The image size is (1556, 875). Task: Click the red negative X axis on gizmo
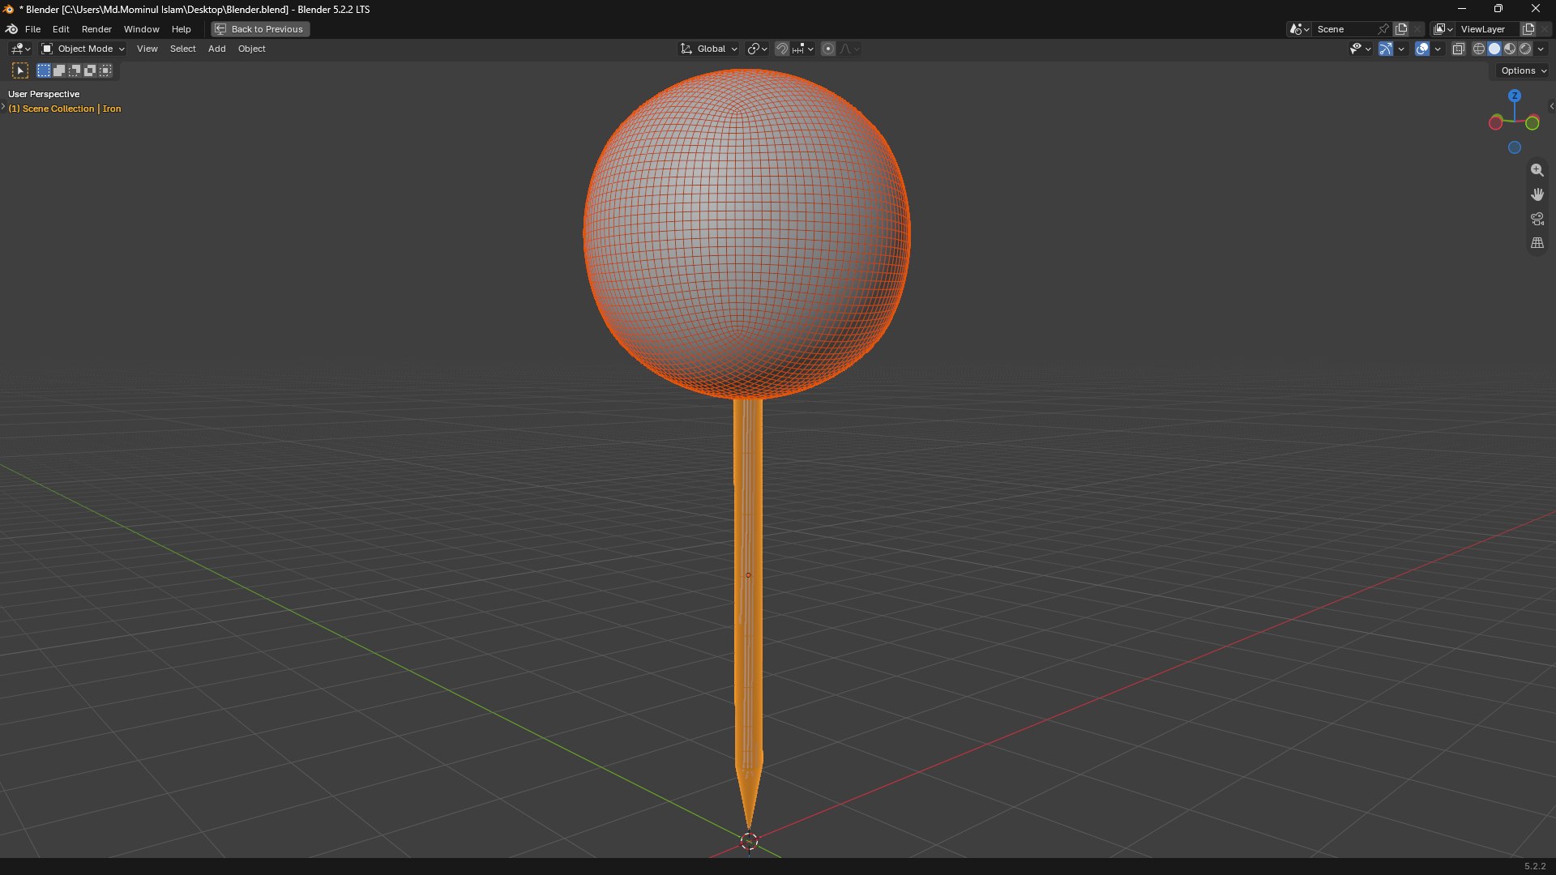[1496, 123]
